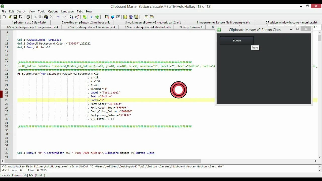The width and height of the screenshot is (322, 181).
Task: Click vertical scrollbar thumb in editor
Action: point(319,38)
